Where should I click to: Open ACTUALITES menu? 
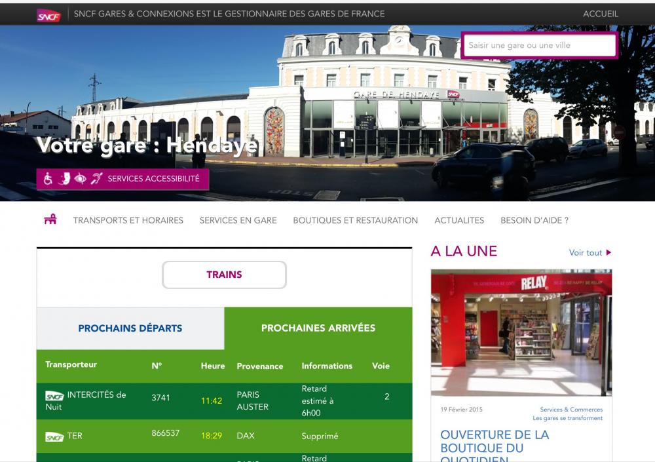(459, 220)
